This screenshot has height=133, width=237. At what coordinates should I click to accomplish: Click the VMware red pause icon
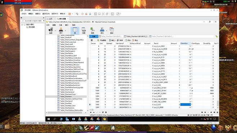click(70, 14)
